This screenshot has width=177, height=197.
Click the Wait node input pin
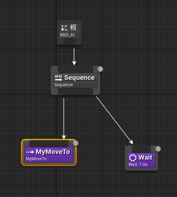click(x=142, y=149)
